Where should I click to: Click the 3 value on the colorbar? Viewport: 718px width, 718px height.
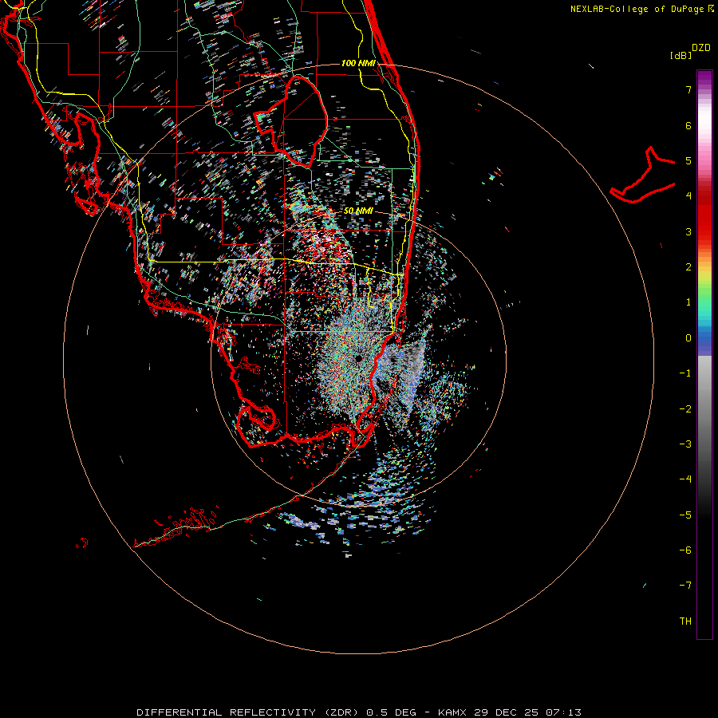click(688, 231)
